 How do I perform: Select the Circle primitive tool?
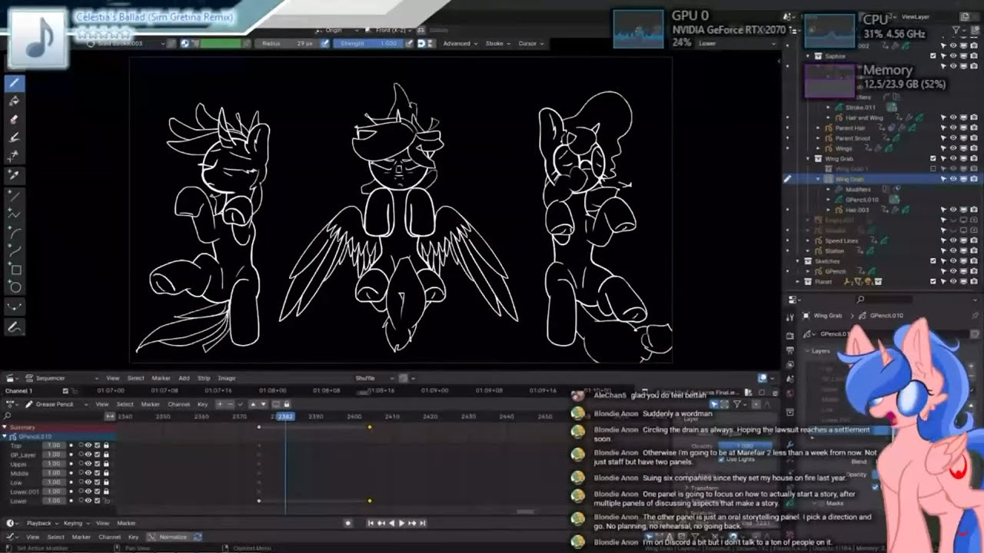(x=15, y=289)
